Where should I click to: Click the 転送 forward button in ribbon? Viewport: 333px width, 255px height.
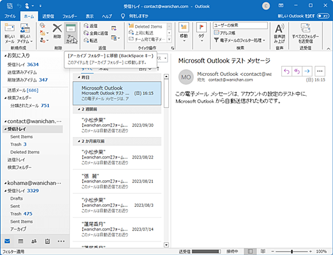(91, 40)
